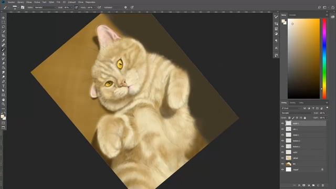Screen dimensions: 336x189
Task: Toggle pressure for opacity button in options bar
Action: pos(76,7)
